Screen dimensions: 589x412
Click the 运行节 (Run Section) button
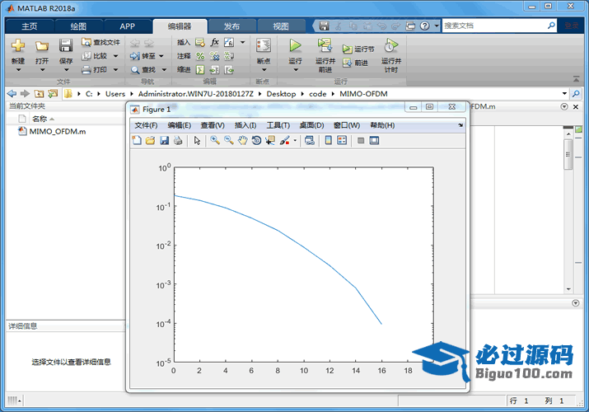pyautogui.click(x=358, y=49)
